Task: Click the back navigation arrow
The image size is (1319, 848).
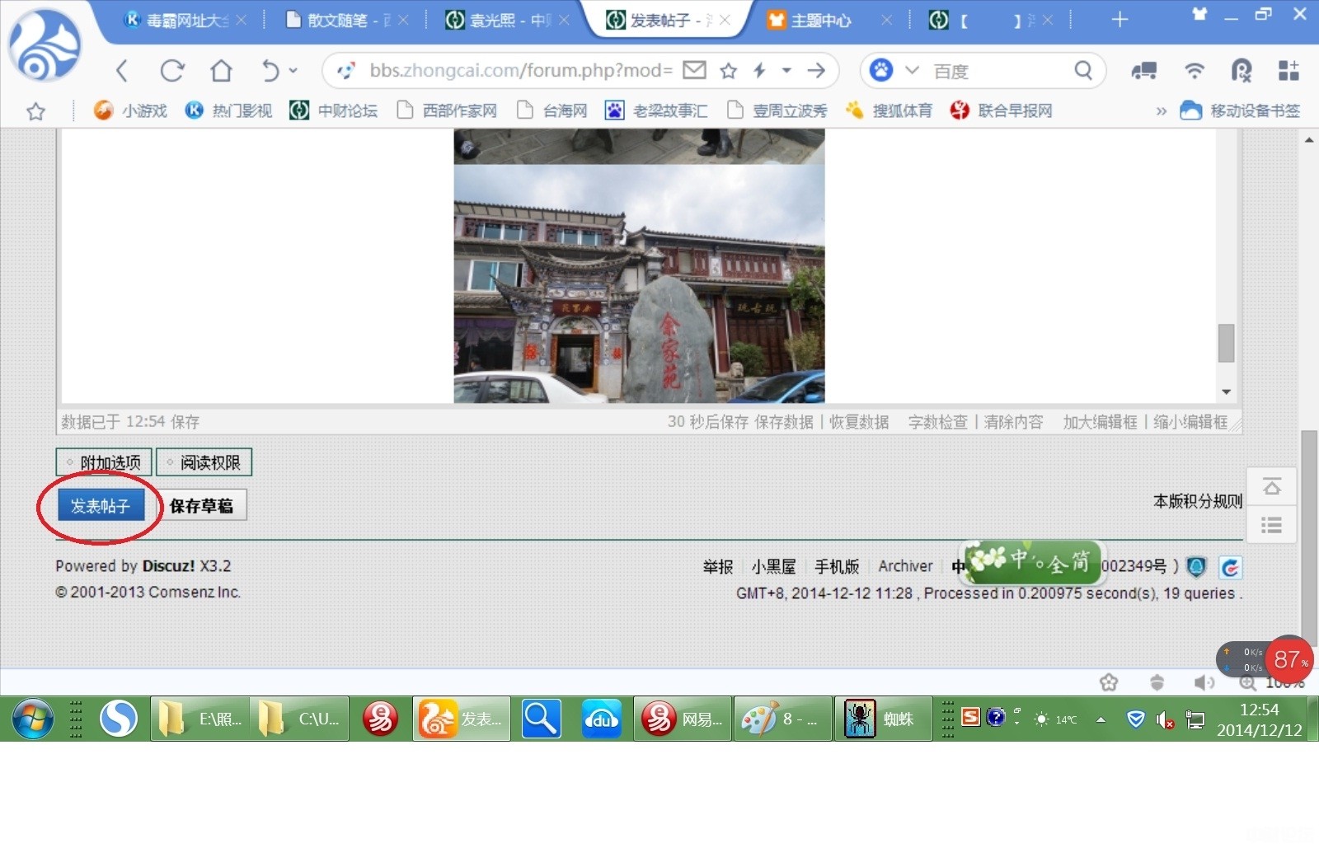Action: (x=122, y=72)
